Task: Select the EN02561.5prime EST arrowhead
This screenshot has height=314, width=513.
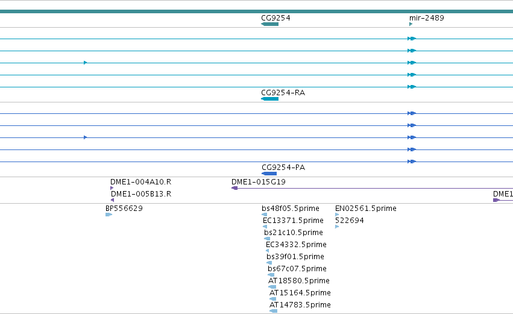Action: tap(337, 215)
